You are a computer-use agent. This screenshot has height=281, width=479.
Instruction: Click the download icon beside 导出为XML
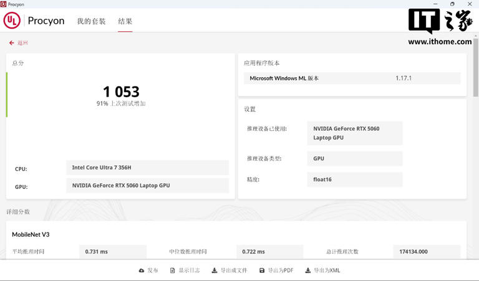(308, 270)
